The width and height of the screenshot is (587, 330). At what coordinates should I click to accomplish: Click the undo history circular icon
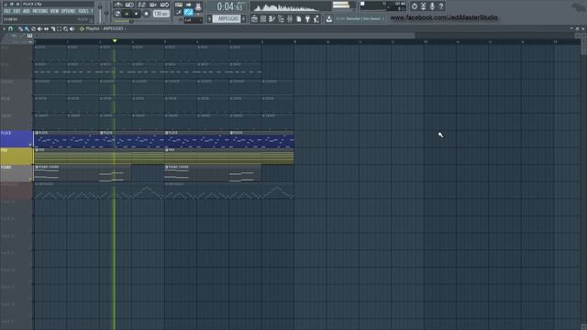pyautogui.click(x=415, y=6)
